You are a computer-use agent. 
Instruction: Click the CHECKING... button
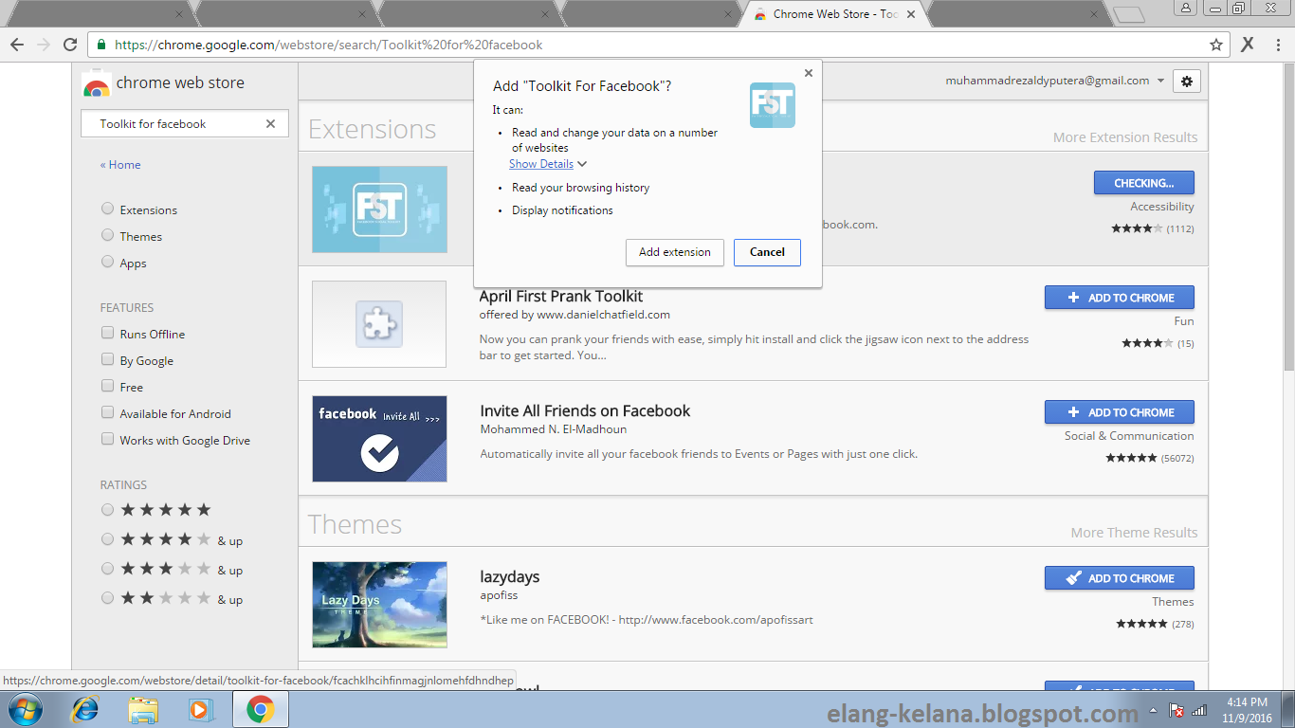tap(1143, 183)
